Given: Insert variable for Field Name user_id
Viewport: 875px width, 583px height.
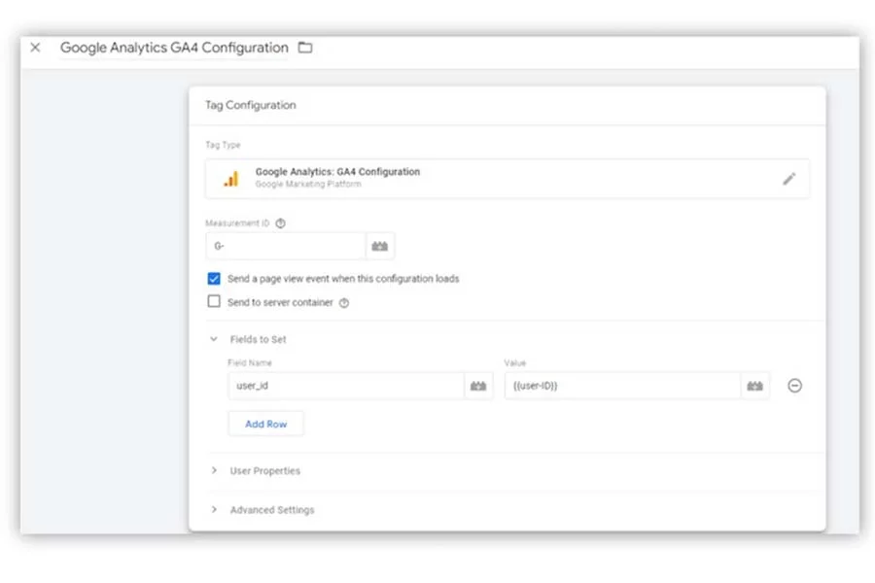Looking at the screenshot, I should pos(478,386).
